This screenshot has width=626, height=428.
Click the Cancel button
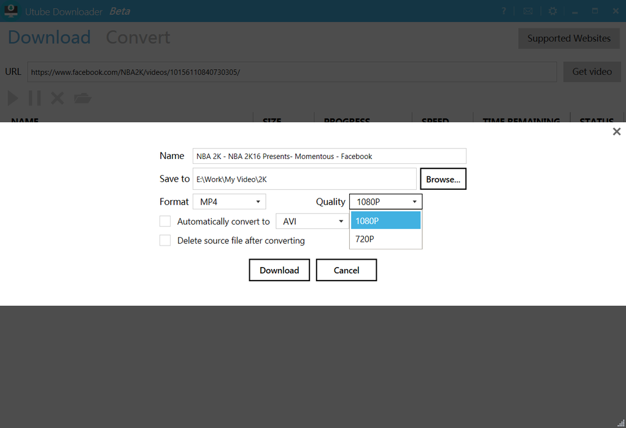click(x=346, y=270)
